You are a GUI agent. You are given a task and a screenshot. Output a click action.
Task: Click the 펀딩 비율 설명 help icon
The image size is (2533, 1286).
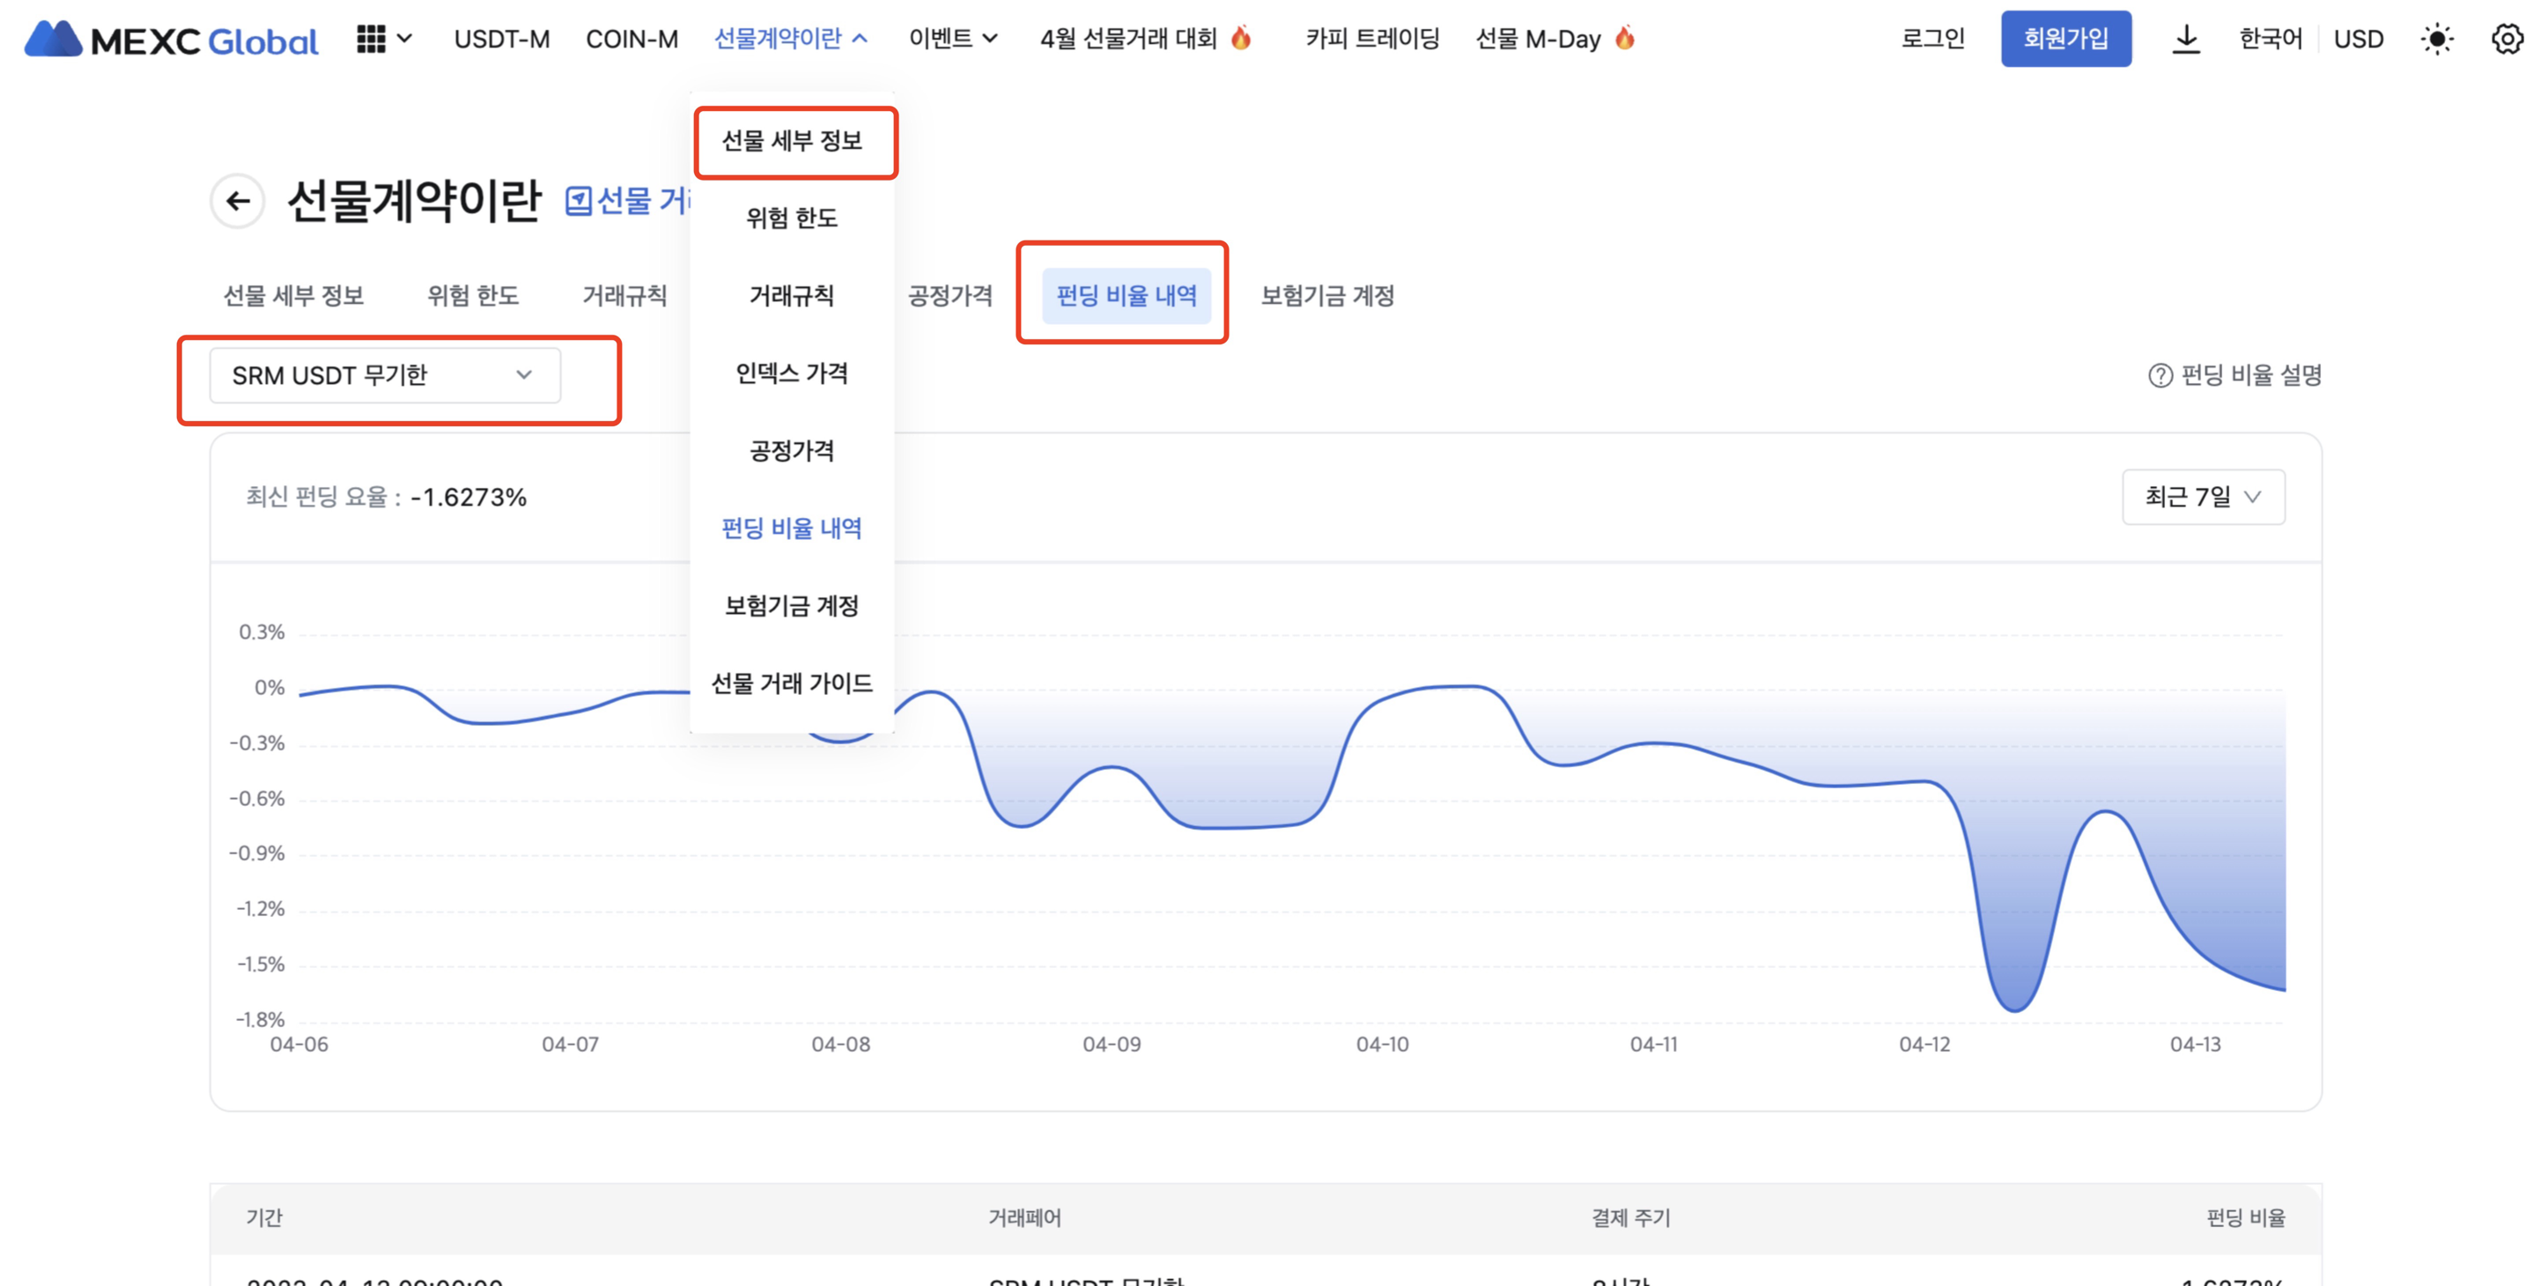2160,375
